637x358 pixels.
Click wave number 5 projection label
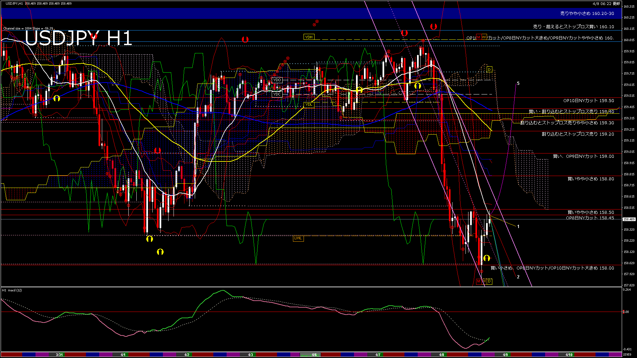click(518, 84)
